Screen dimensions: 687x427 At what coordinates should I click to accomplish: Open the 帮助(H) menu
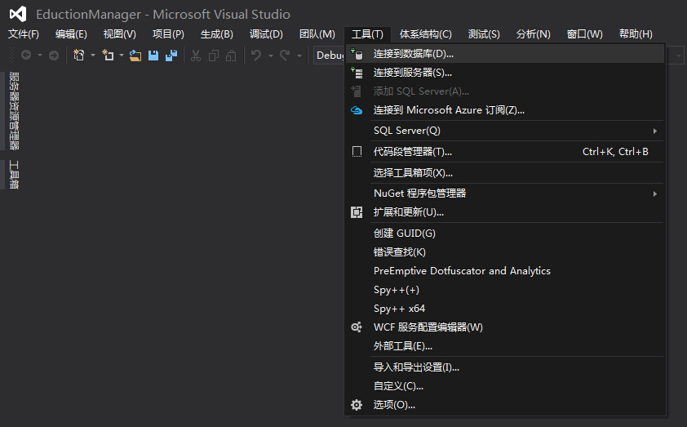(x=636, y=34)
